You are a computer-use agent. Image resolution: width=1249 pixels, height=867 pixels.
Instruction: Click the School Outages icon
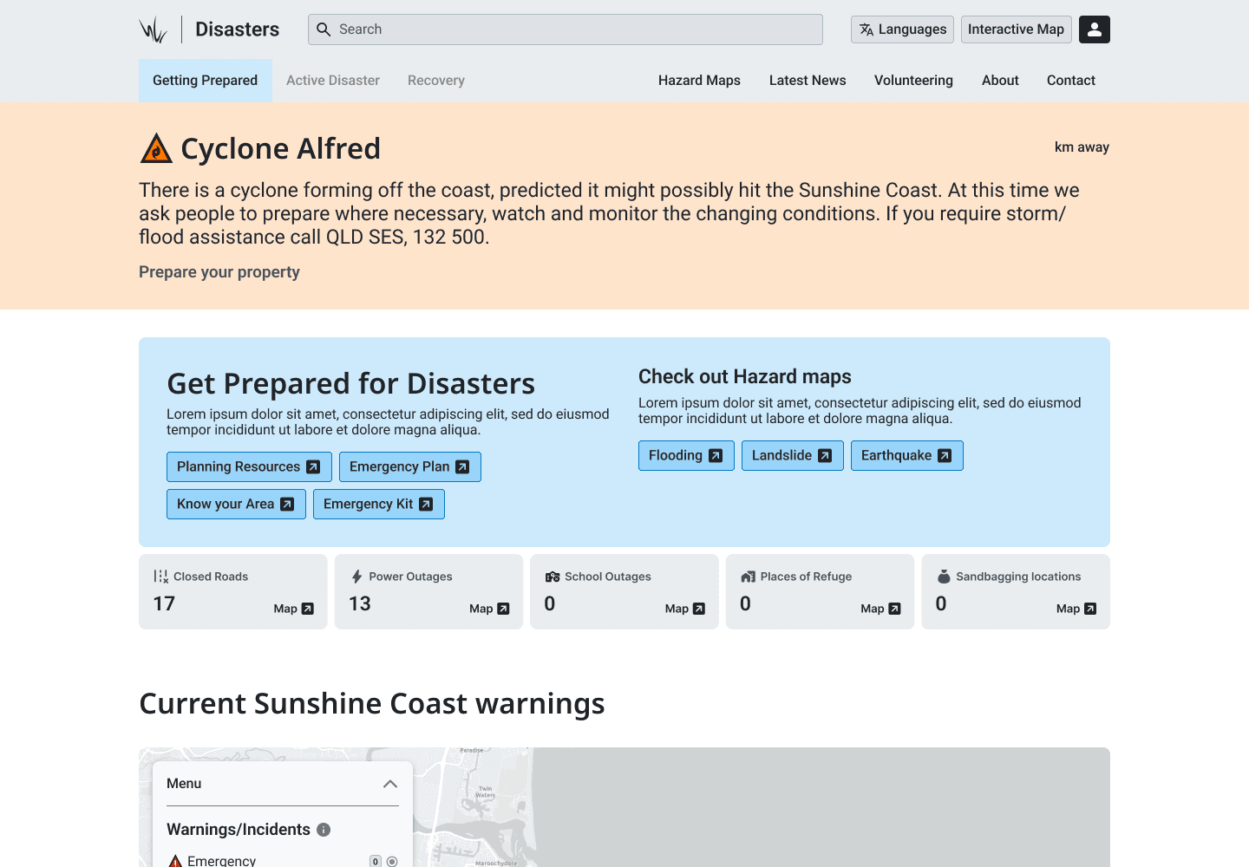[553, 577]
